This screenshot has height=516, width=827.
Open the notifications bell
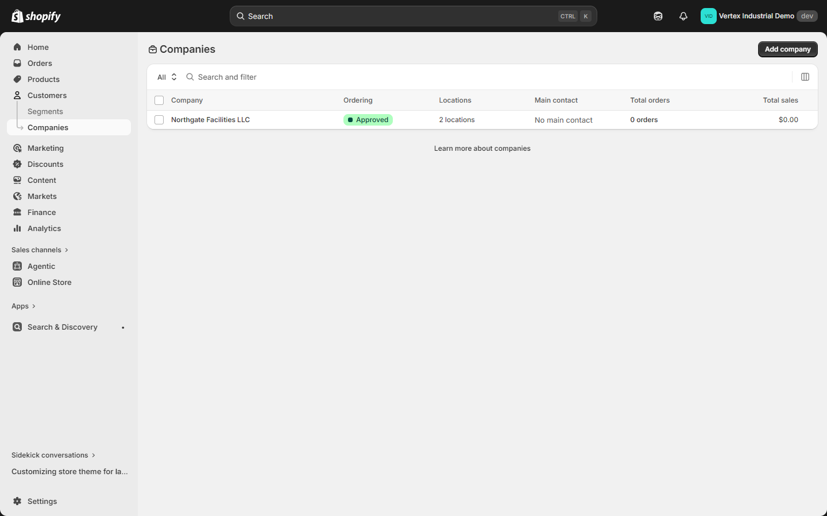(x=683, y=16)
